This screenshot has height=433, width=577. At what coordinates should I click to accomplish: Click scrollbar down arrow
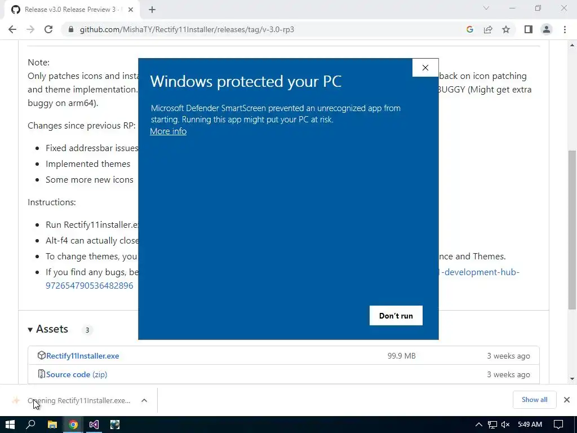click(x=572, y=378)
